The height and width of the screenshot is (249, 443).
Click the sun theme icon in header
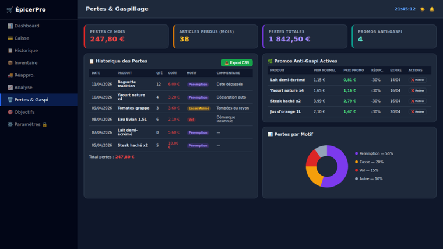coord(423,9)
